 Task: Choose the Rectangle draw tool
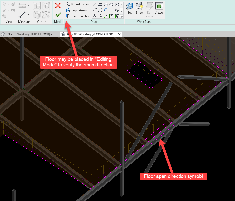pyautogui.click(x=100, y=4)
